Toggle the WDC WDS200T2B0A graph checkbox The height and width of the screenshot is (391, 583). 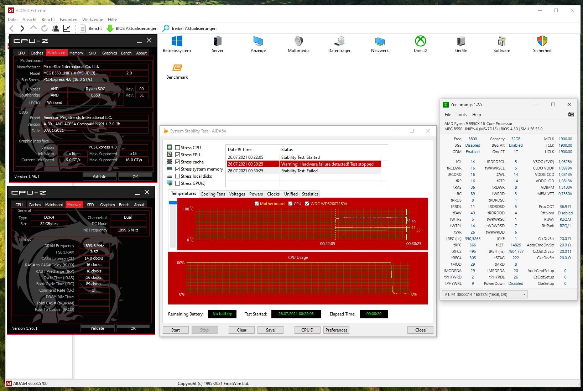(307, 204)
